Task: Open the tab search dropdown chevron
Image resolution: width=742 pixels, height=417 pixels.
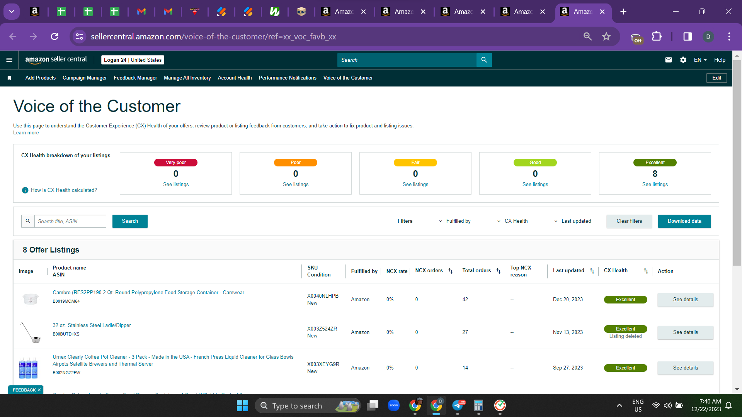Action: [12, 12]
